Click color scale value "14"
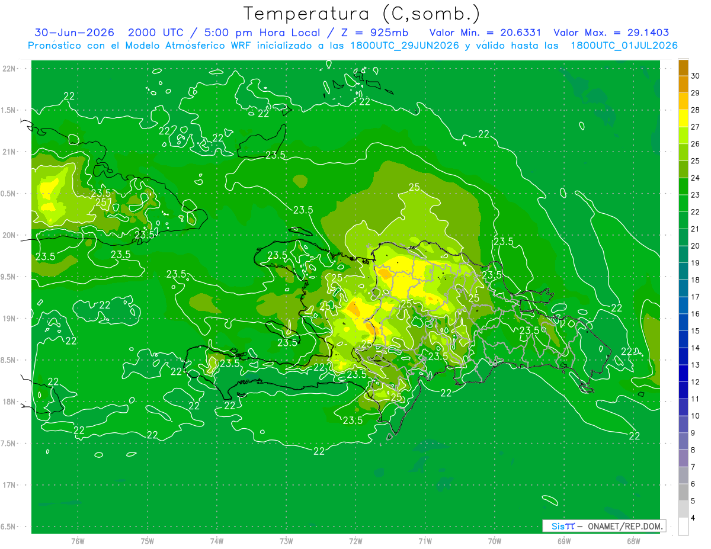The height and width of the screenshot is (549, 711). tap(695, 348)
